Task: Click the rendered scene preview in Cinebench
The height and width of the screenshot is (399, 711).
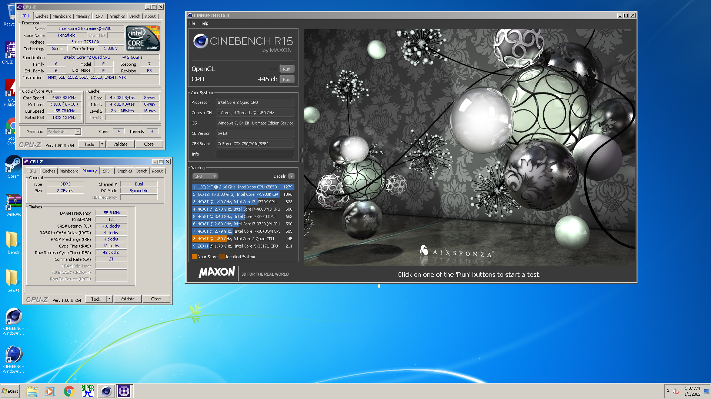Action: pyautogui.click(x=469, y=147)
